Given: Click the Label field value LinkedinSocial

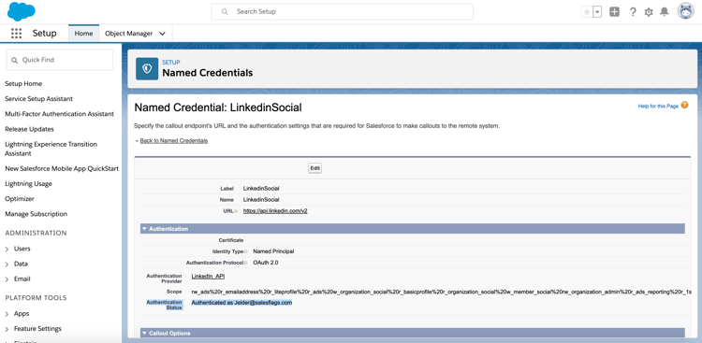Looking at the screenshot, I should click(x=261, y=189).
